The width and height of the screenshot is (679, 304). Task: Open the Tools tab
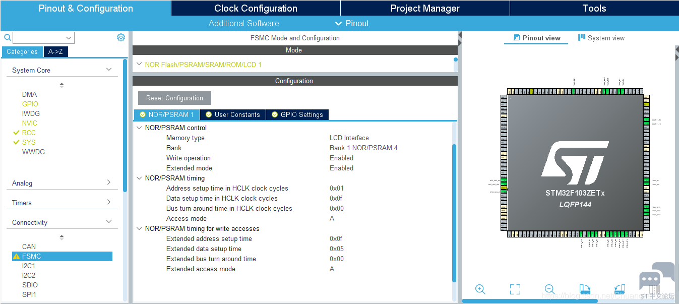(594, 8)
